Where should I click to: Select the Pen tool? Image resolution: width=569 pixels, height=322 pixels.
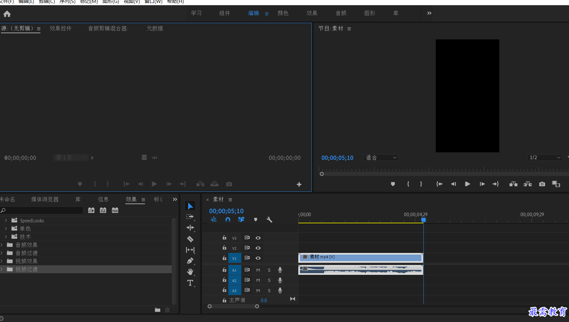tap(190, 261)
